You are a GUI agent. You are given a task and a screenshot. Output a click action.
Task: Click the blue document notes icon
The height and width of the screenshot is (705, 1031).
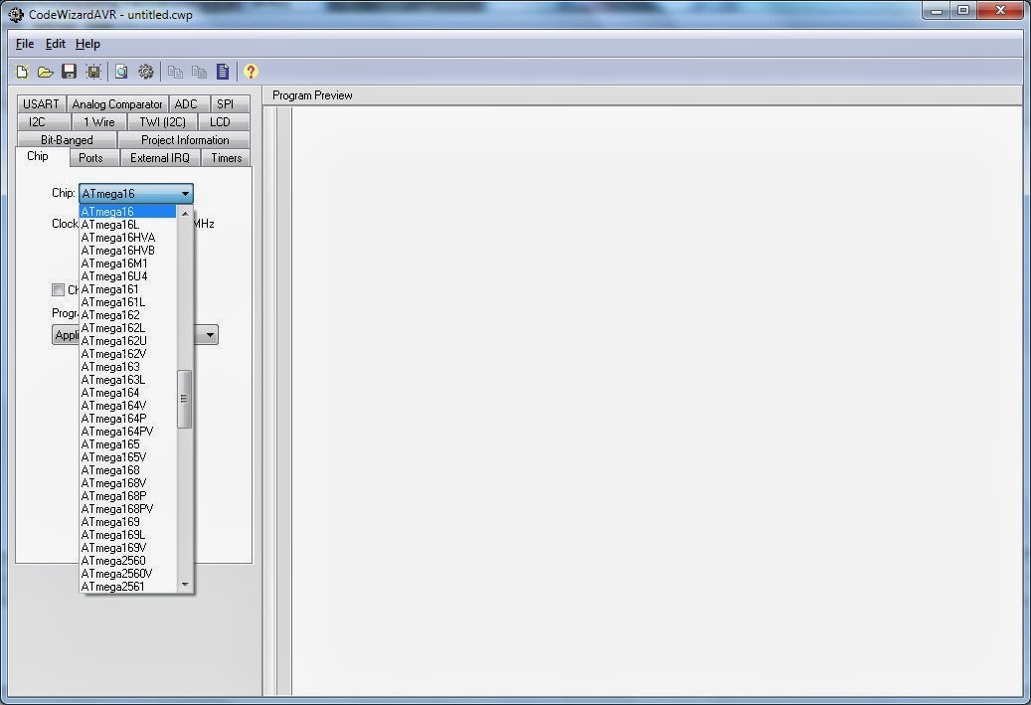(223, 72)
